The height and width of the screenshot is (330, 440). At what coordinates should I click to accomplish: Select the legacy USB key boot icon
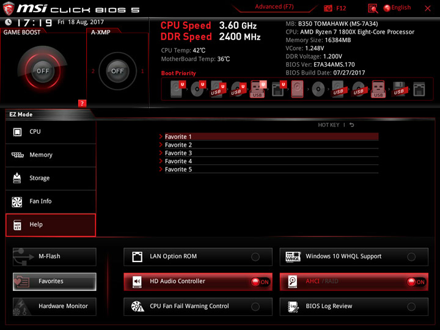pos(378,89)
